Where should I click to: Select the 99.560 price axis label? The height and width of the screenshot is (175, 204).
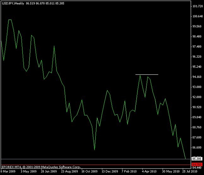pyautogui.click(x=197, y=26)
